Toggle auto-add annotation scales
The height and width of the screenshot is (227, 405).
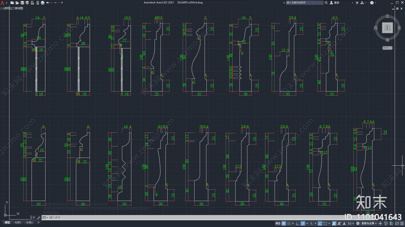point(339,223)
